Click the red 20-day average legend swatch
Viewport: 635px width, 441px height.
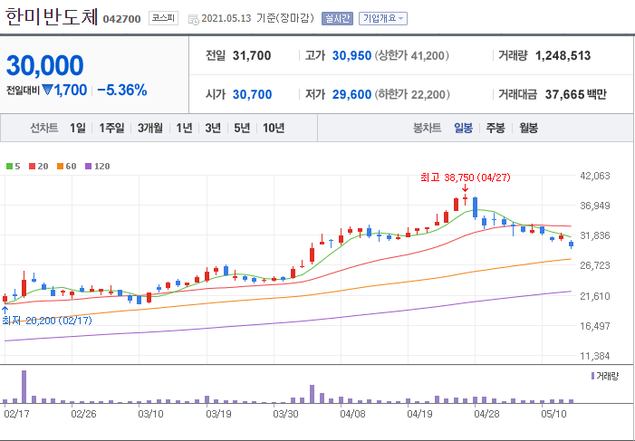[33, 167]
